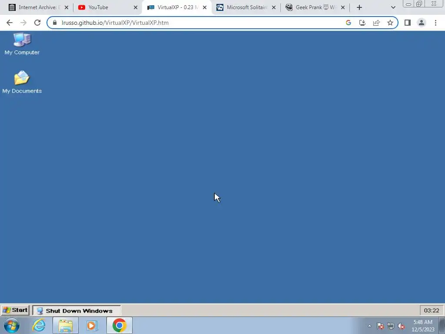Image resolution: width=445 pixels, height=334 pixels.
Task: Click the Show desktop strip
Action: [x=442, y=325]
